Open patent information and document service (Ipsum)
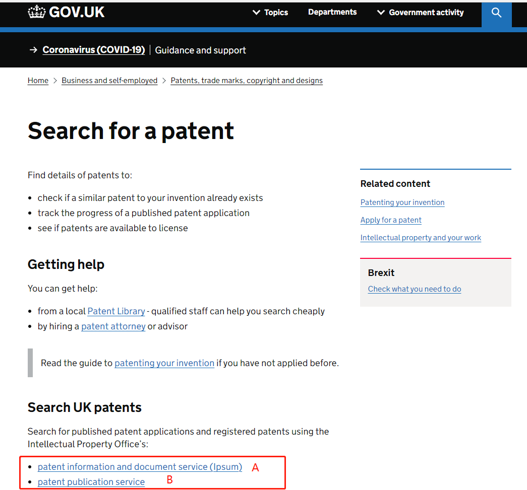527x490 pixels. 140,467
